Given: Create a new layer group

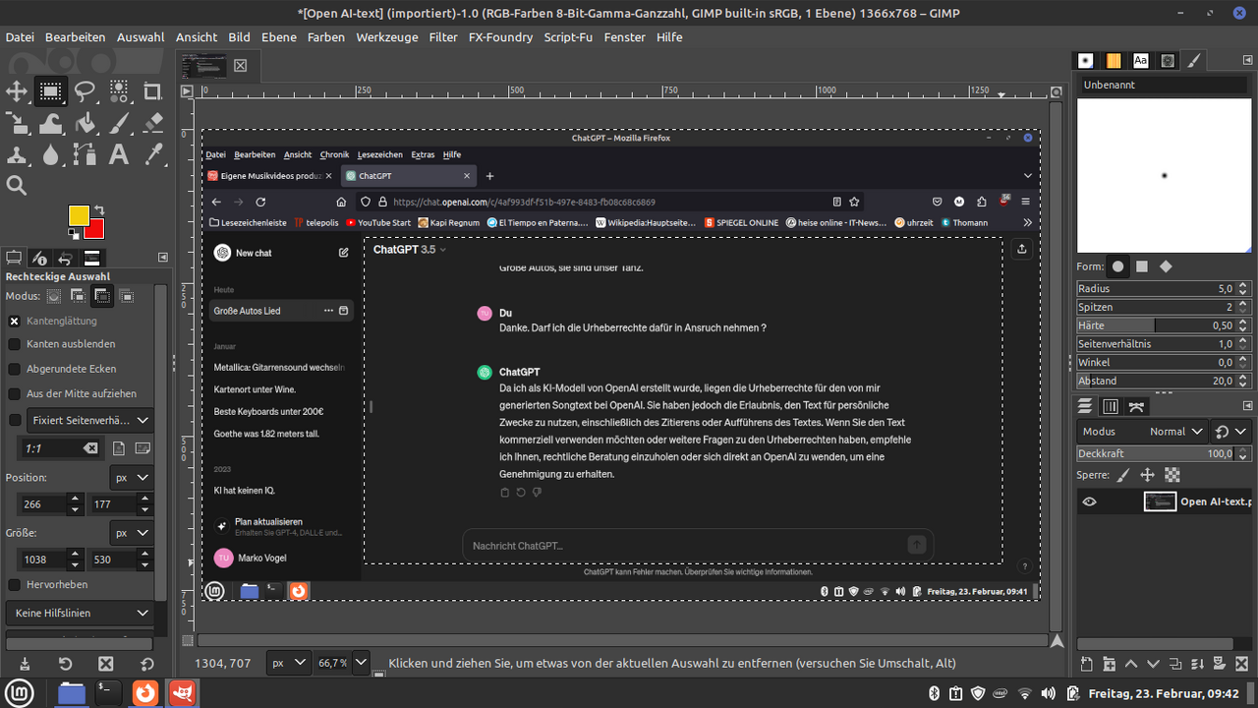Looking at the screenshot, I should (x=1109, y=665).
